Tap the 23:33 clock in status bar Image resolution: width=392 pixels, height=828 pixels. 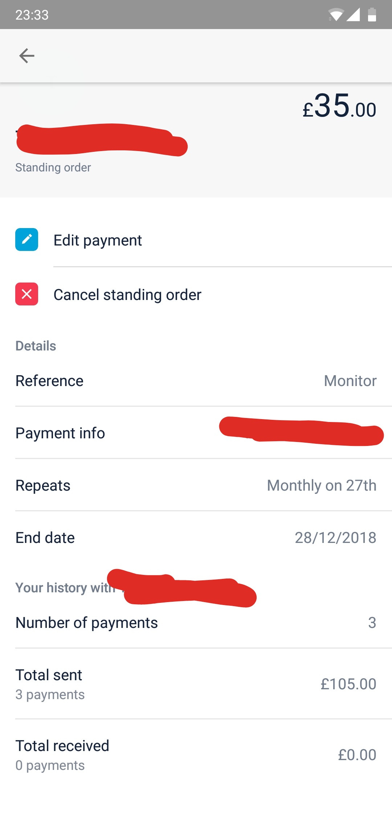click(x=32, y=15)
